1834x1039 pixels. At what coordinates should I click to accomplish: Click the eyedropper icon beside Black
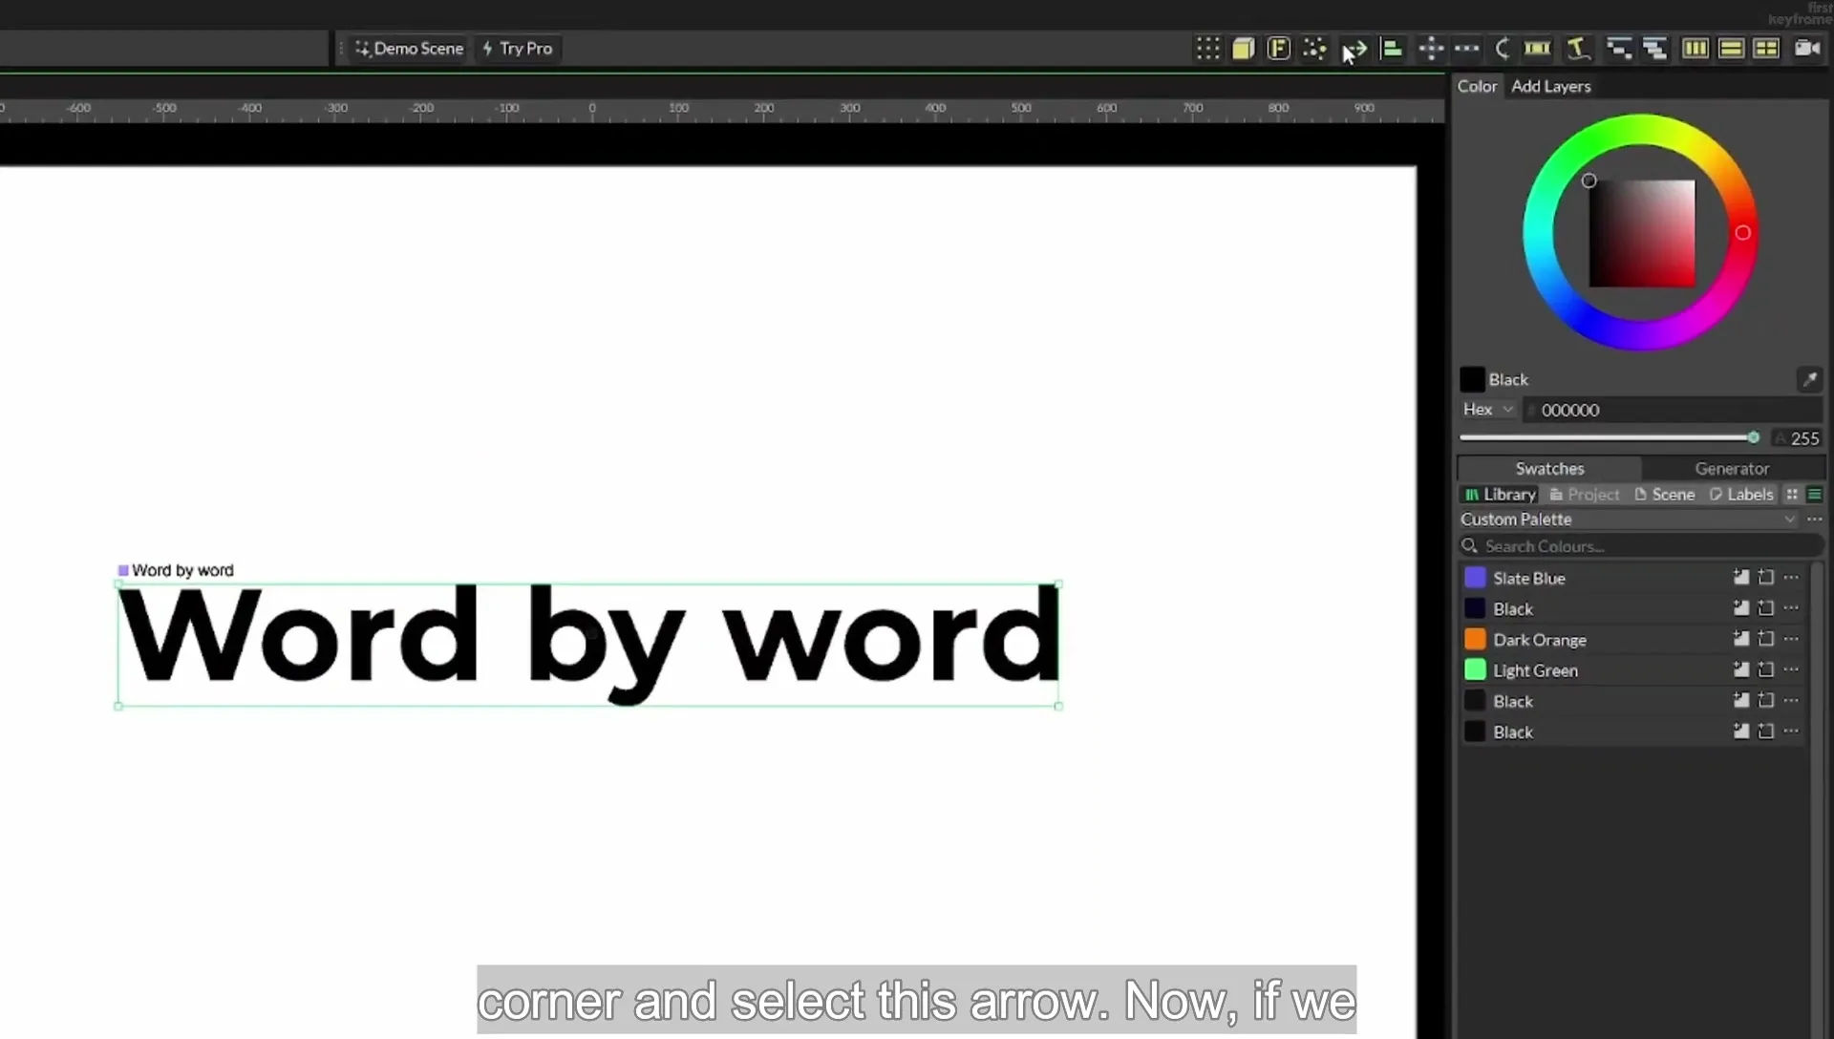(1809, 379)
